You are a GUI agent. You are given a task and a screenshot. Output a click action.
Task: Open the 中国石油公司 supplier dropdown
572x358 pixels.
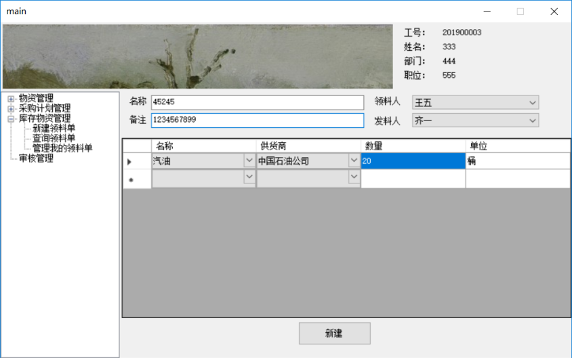point(354,160)
